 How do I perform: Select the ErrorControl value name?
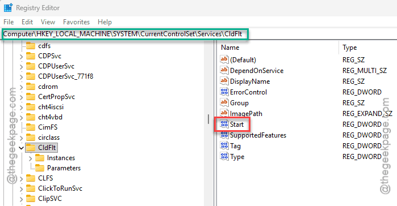pos(248,92)
